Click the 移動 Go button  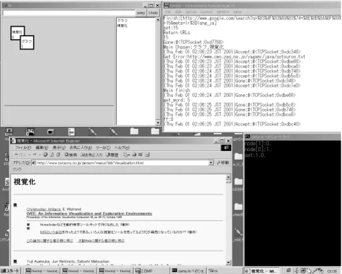(x=223, y=163)
